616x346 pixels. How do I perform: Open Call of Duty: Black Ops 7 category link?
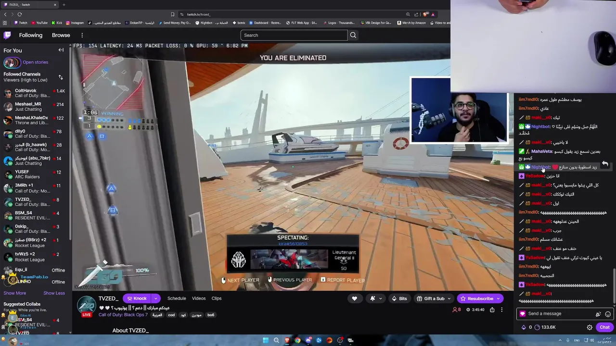coord(123,315)
